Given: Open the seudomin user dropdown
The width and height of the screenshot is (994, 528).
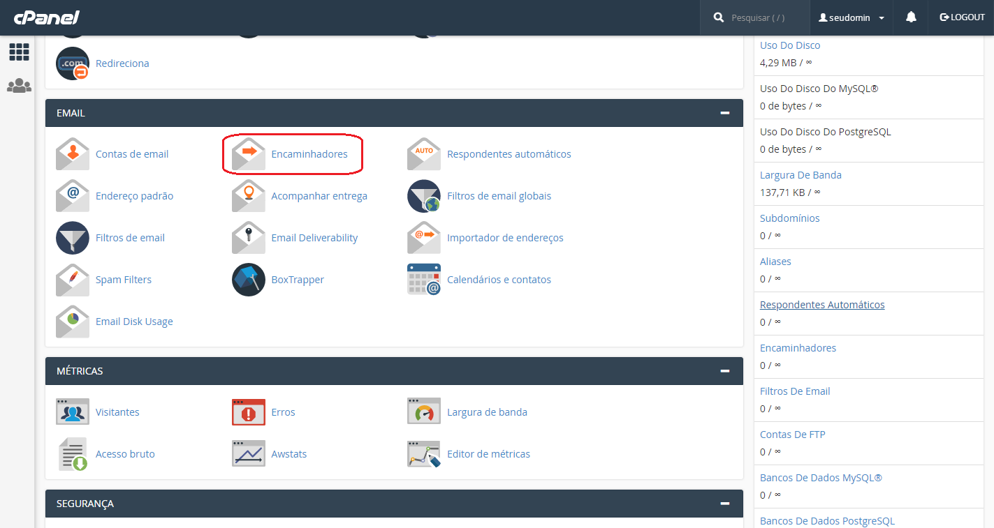Looking at the screenshot, I should (852, 17).
